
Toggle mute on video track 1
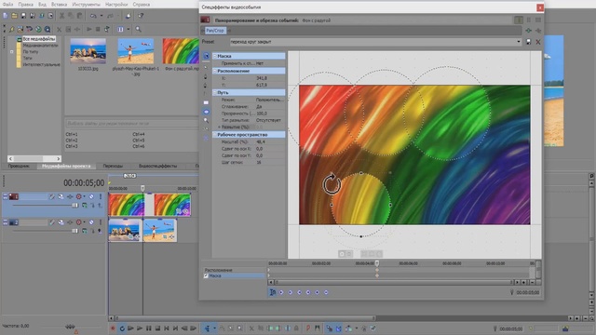91,196
